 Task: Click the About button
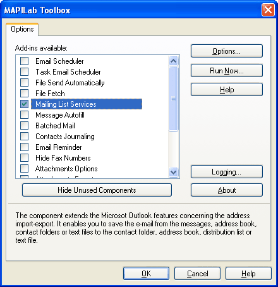(227, 190)
